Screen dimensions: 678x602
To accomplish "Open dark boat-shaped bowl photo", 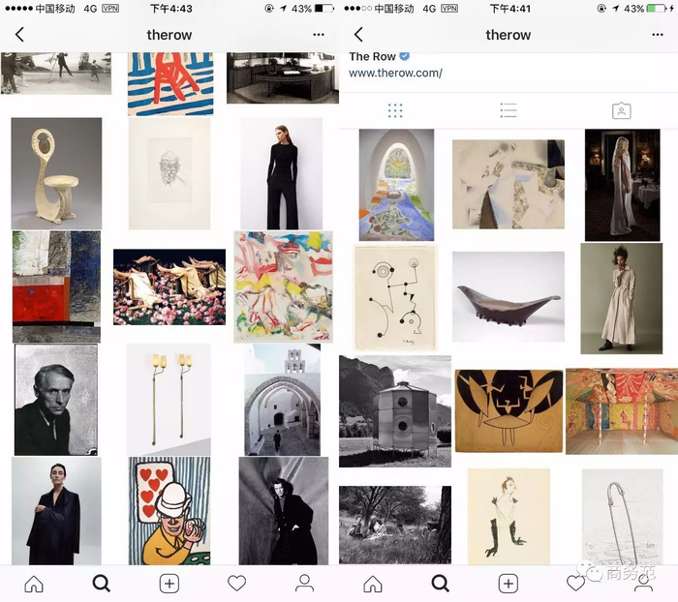I will click(x=508, y=297).
